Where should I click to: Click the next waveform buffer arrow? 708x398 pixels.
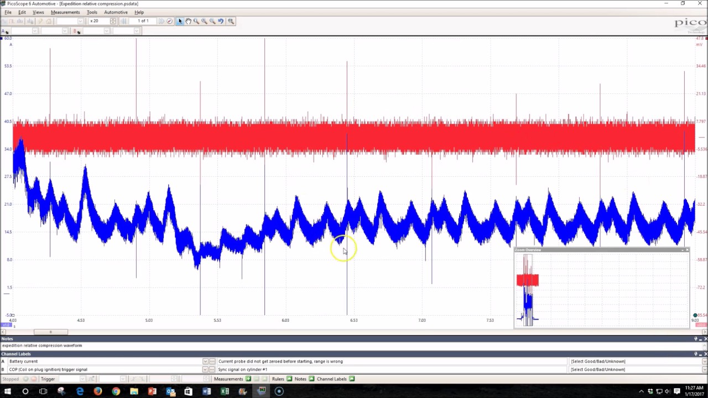coord(162,21)
